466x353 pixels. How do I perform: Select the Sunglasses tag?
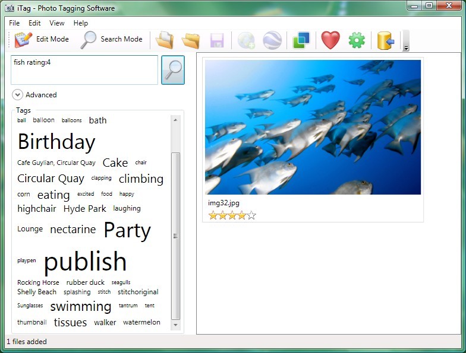point(30,306)
